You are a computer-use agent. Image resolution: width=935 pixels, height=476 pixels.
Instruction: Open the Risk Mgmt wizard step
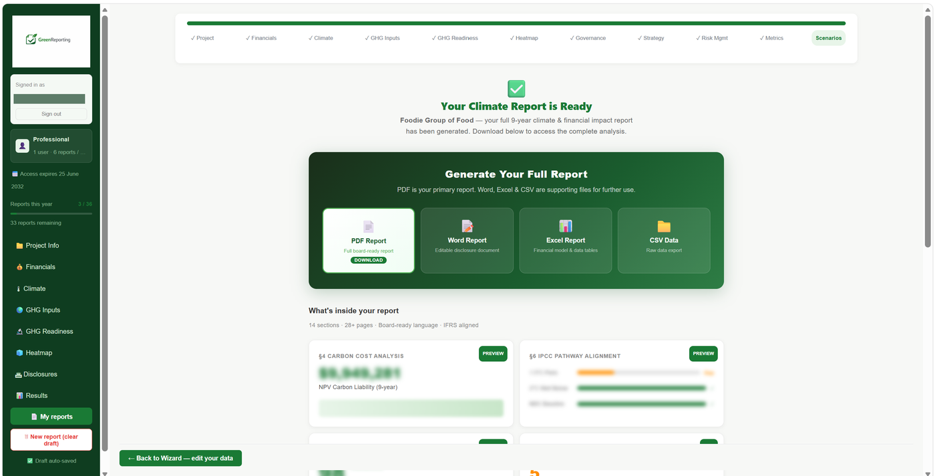coord(712,38)
